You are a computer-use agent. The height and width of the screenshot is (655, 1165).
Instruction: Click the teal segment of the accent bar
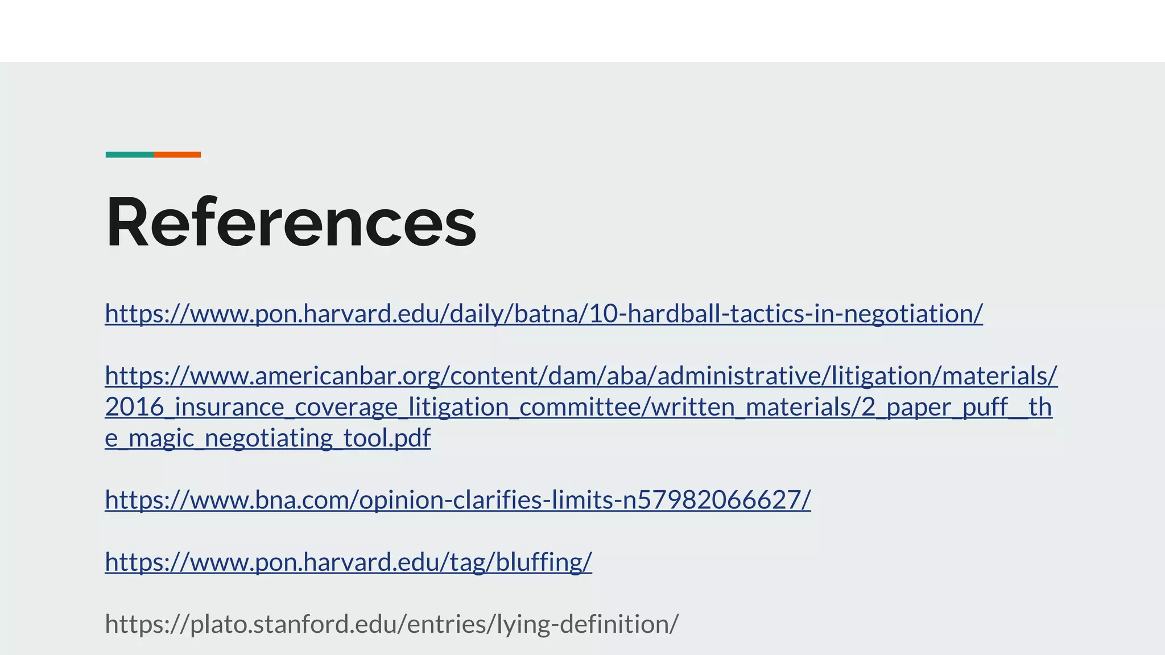point(129,155)
